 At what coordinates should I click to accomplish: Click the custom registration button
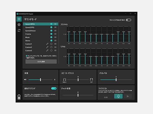[41, 62]
